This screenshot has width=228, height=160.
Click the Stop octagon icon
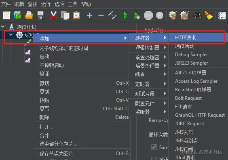pos(148,15)
